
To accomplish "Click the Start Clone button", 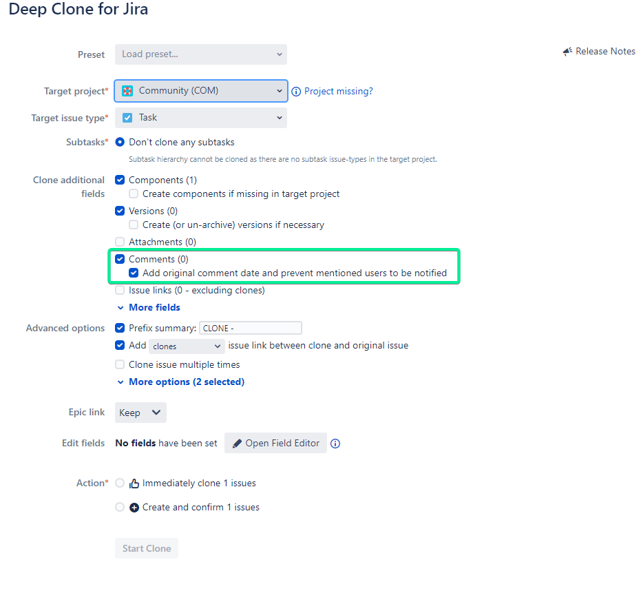I will (x=147, y=548).
